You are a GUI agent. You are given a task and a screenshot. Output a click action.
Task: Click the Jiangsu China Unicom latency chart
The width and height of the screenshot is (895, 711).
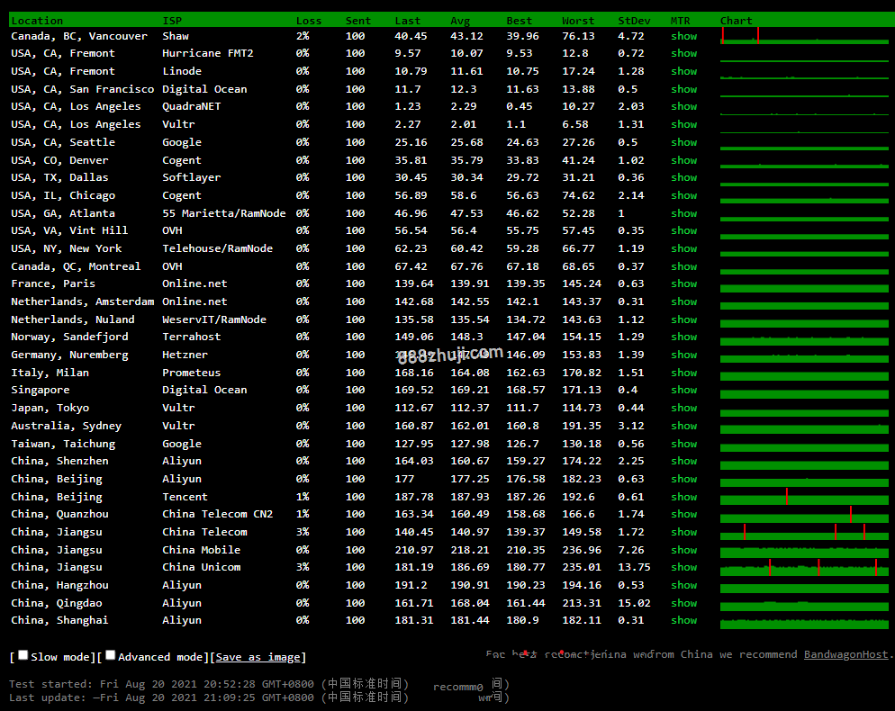[804, 567]
